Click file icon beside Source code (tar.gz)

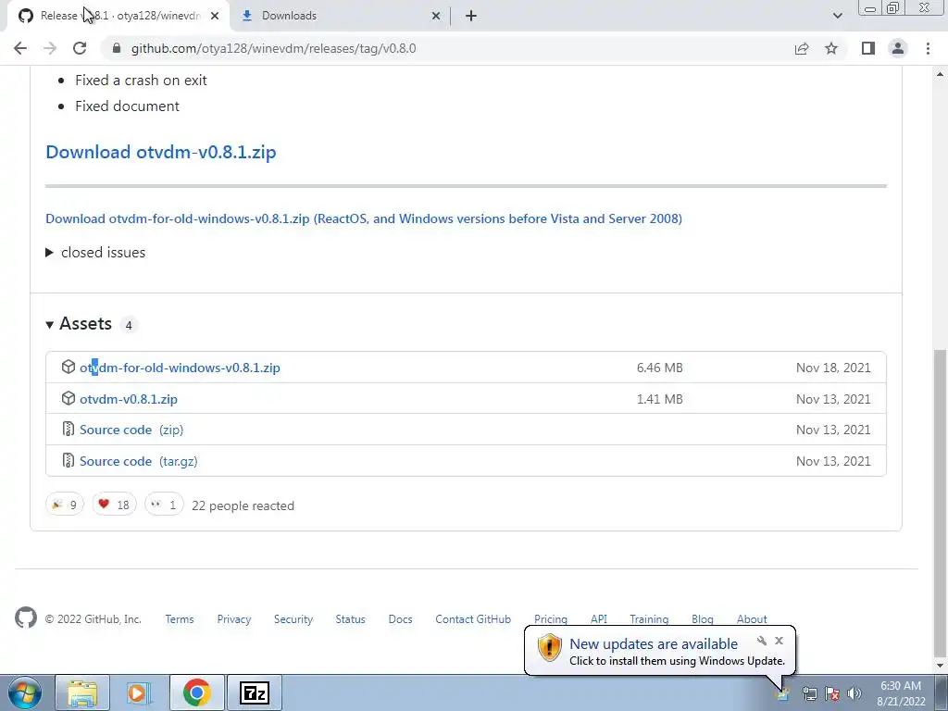click(69, 461)
